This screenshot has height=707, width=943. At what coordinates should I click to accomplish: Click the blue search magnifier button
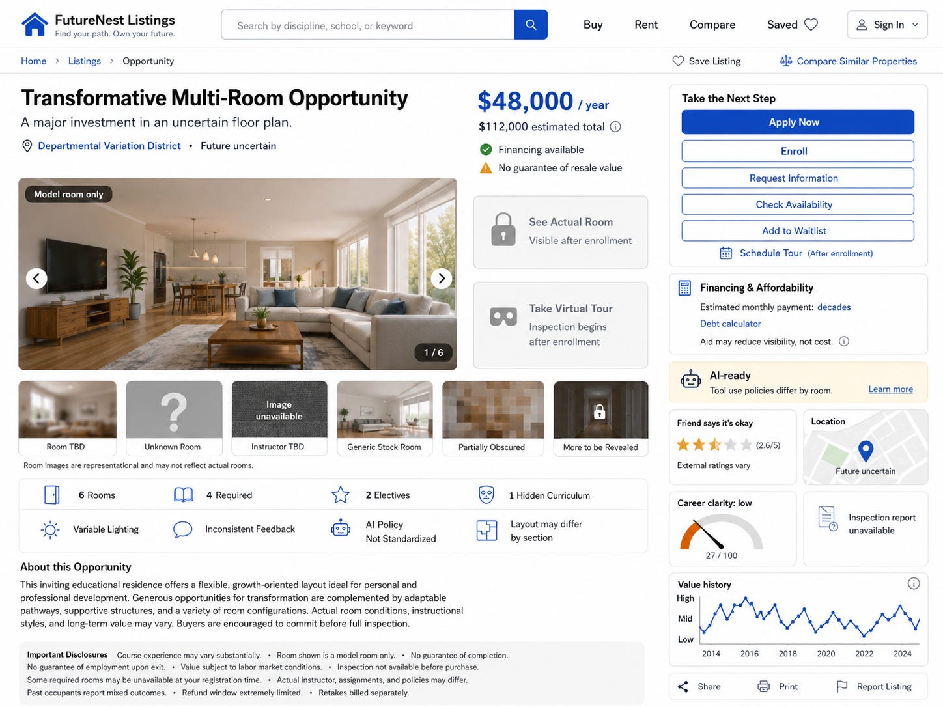pyautogui.click(x=531, y=25)
